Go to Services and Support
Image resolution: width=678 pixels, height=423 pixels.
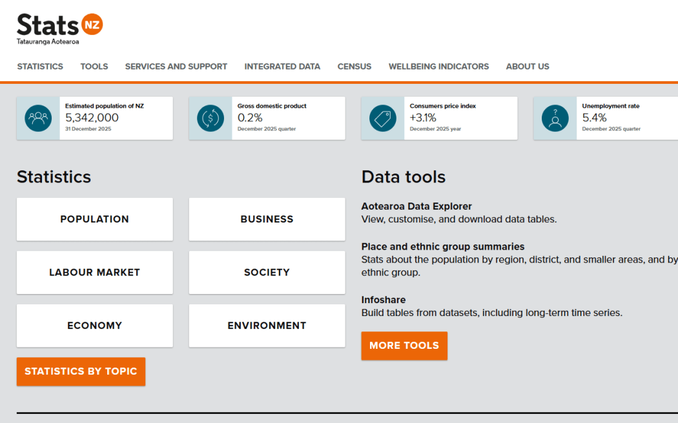[x=176, y=66]
